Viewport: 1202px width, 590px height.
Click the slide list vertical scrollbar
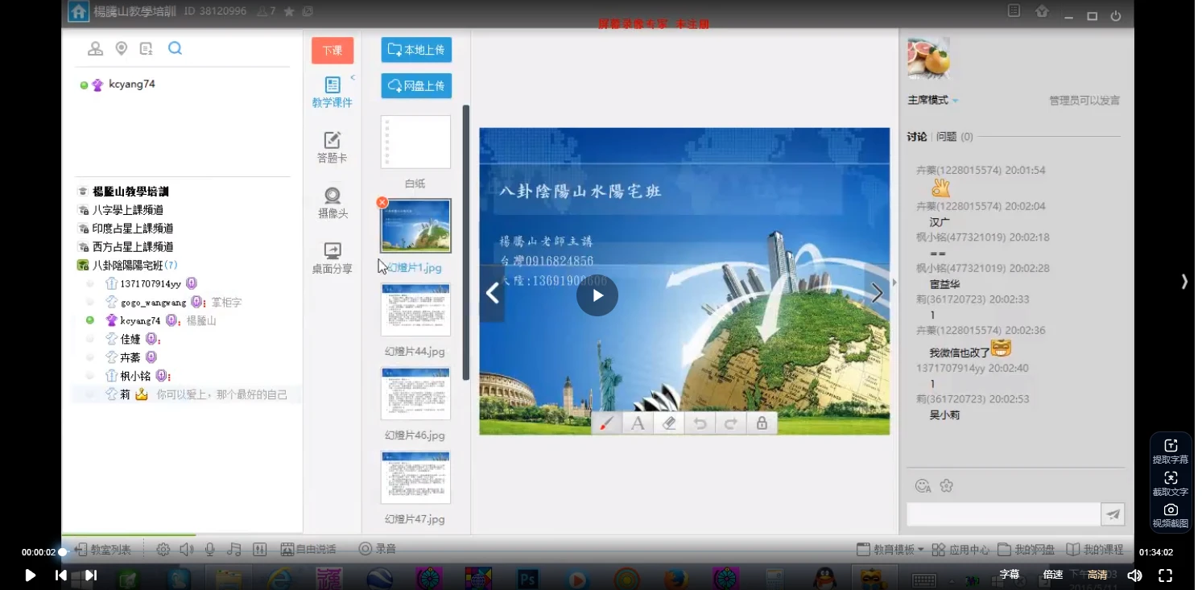pos(466,242)
